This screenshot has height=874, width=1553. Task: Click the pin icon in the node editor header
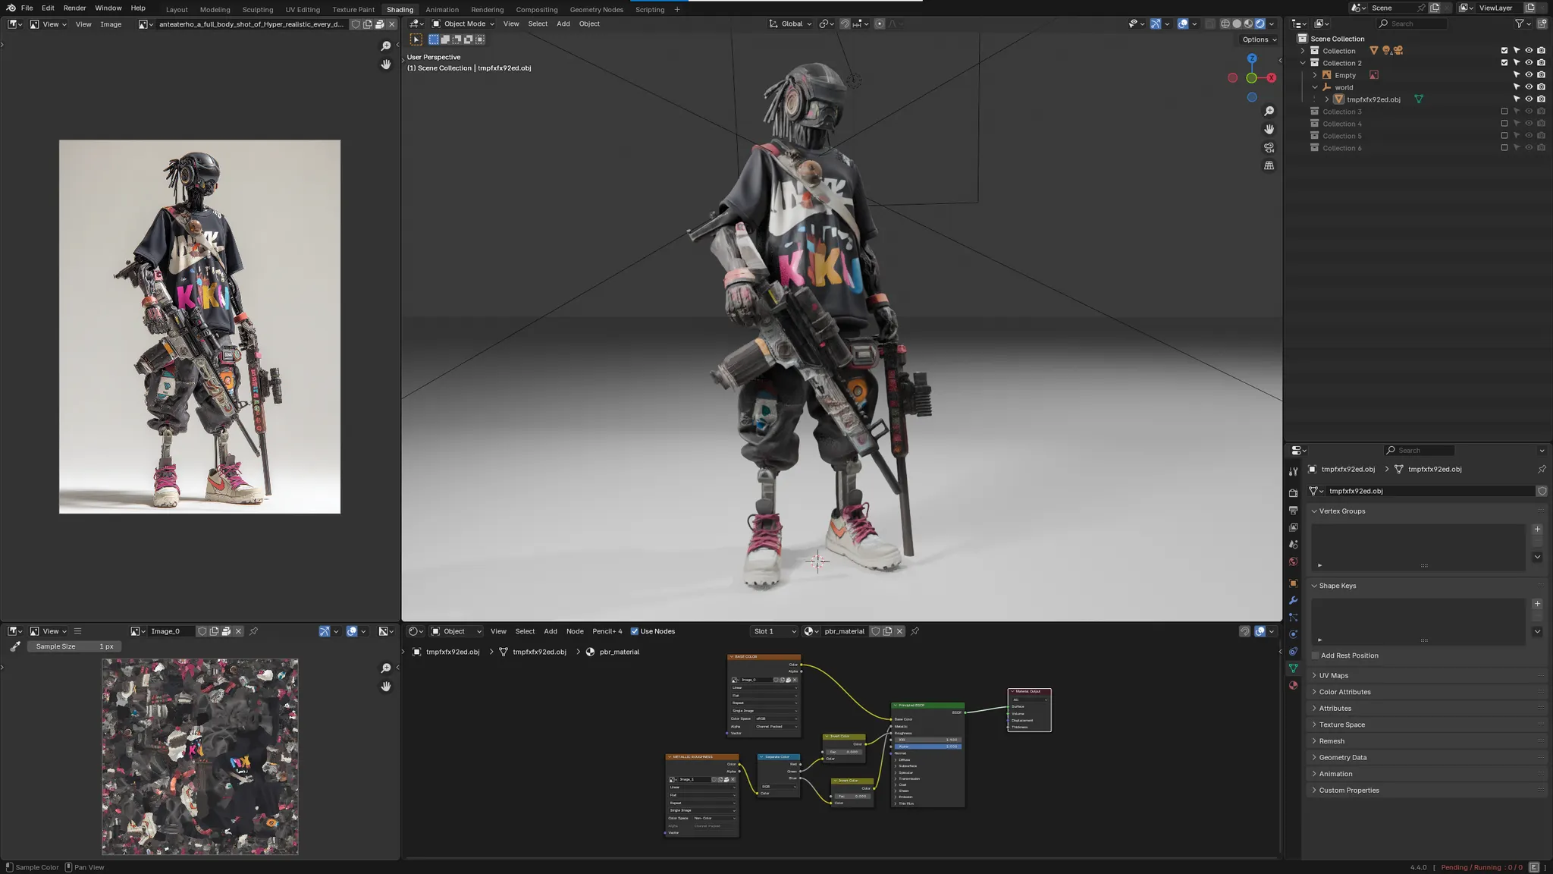pos(915,631)
